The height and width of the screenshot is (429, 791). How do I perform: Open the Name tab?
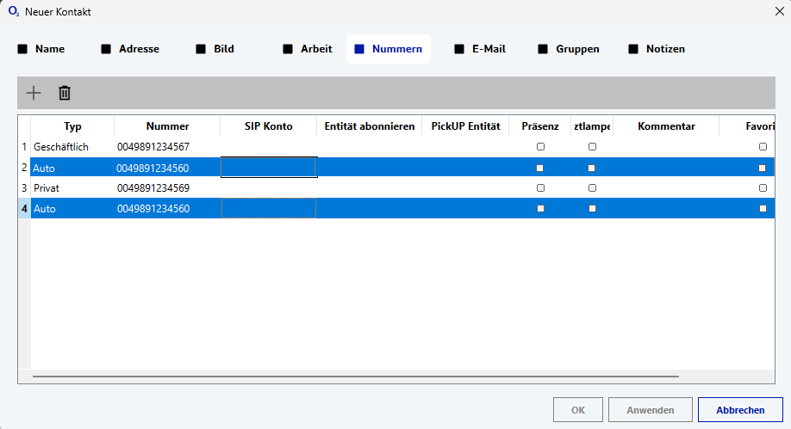49,49
